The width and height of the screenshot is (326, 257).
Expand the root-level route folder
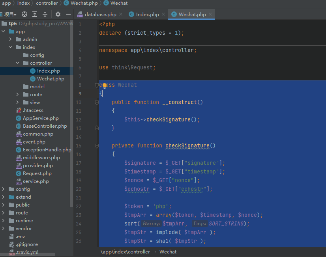[x=3, y=213]
